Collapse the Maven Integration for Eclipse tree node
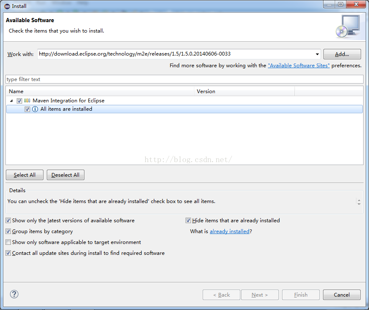 point(11,101)
